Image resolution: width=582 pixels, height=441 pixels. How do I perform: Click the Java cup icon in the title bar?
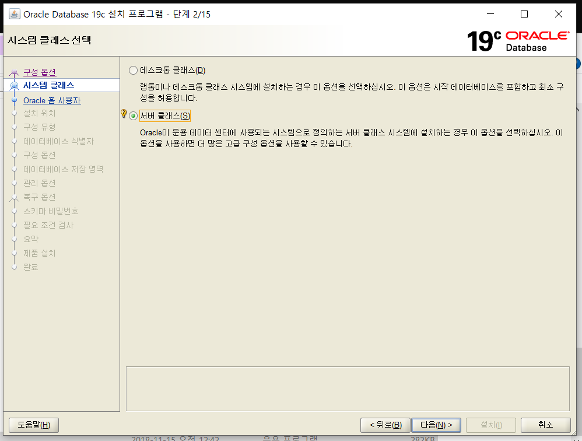pyautogui.click(x=15, y=13)
